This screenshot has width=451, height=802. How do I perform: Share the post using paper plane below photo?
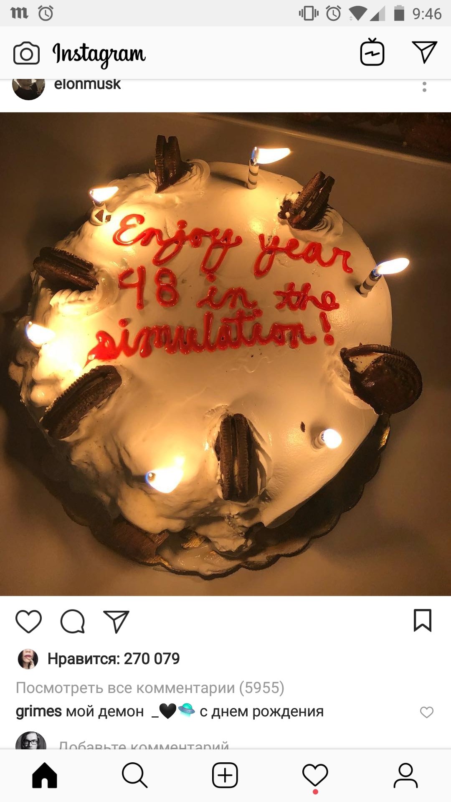click(x=116, y=621)
